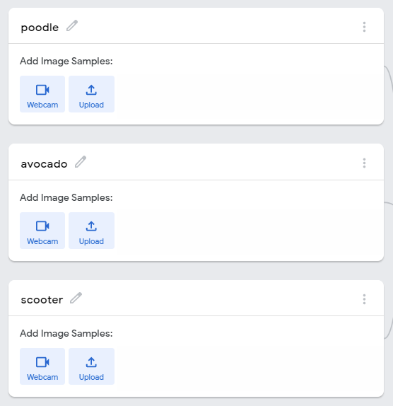Open the three-dot options menu for poodle

[364, 27]
